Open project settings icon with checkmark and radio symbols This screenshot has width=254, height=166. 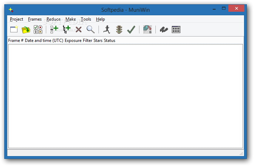[x=38, y=30]
